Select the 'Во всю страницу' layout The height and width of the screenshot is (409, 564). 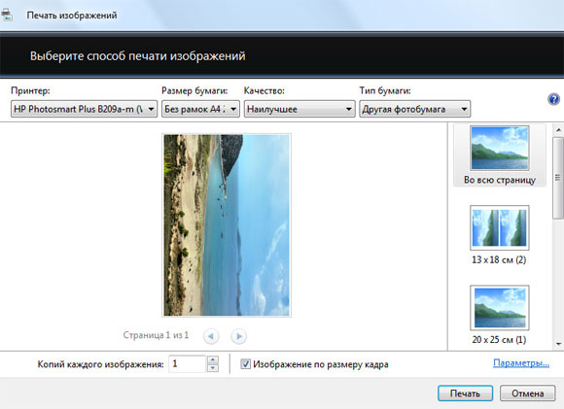coord(500,155)
